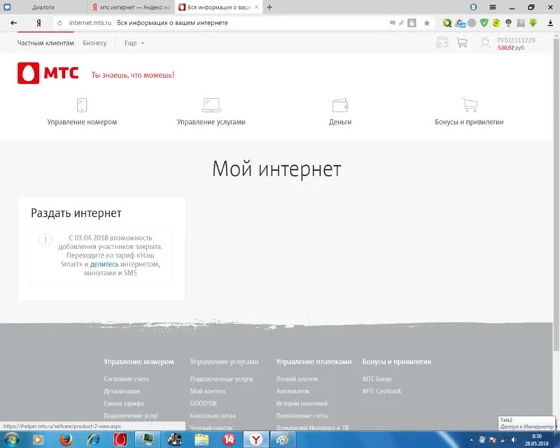
Task: Open Internet Explorer from taskbar
Action: (93, 440)
